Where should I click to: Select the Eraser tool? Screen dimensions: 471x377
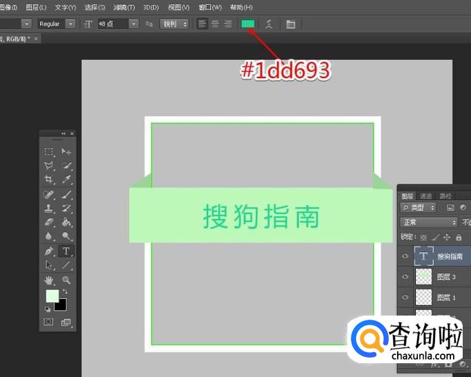[48, 222]
